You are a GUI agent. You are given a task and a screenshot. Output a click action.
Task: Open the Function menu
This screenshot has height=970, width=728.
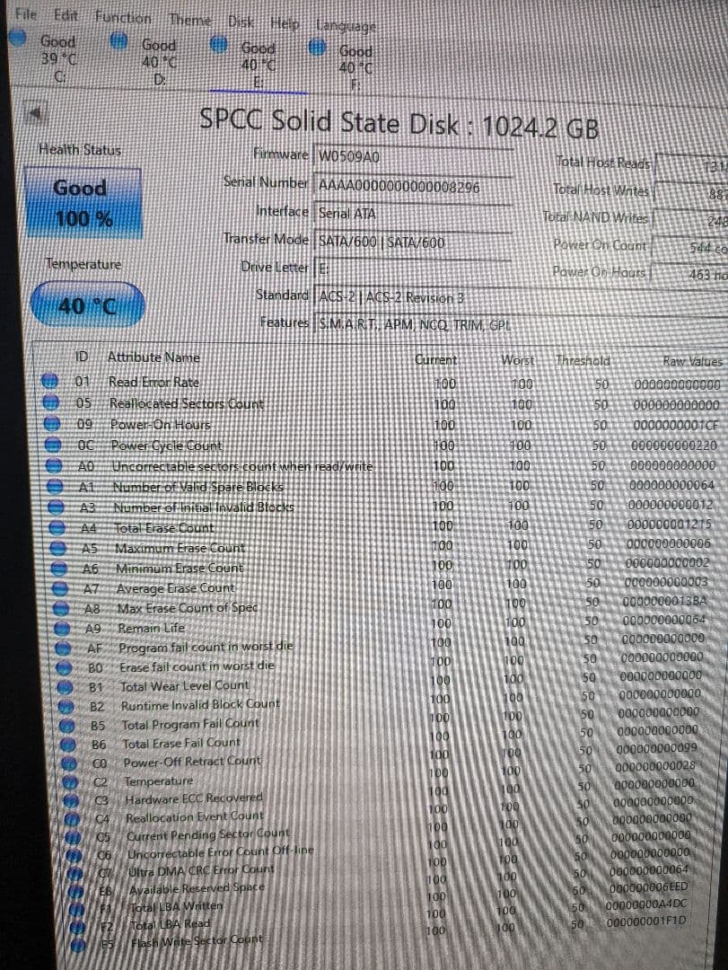coord(122,18)
